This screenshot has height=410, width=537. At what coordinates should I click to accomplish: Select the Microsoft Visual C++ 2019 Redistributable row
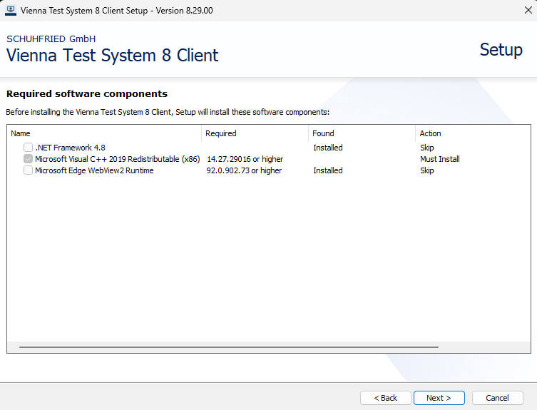click(117, 159)
